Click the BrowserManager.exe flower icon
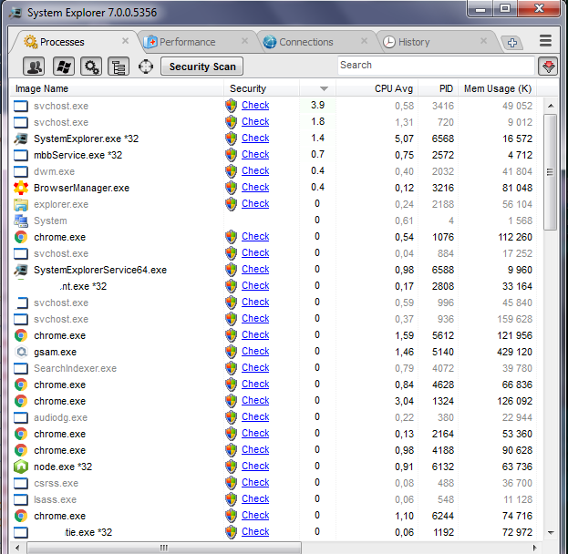This screenshot has height=554, width=568. [x=21, y=188]
